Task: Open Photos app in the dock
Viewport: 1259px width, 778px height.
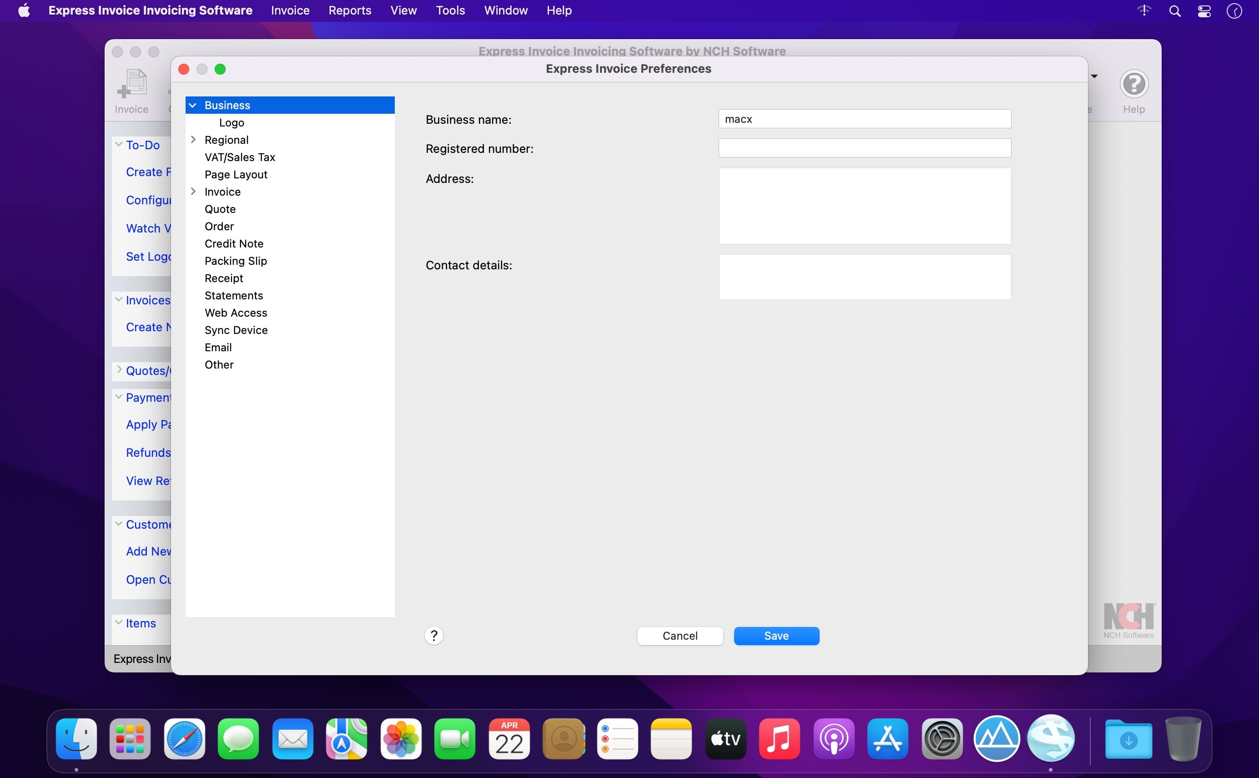Action: pos(401,739)
